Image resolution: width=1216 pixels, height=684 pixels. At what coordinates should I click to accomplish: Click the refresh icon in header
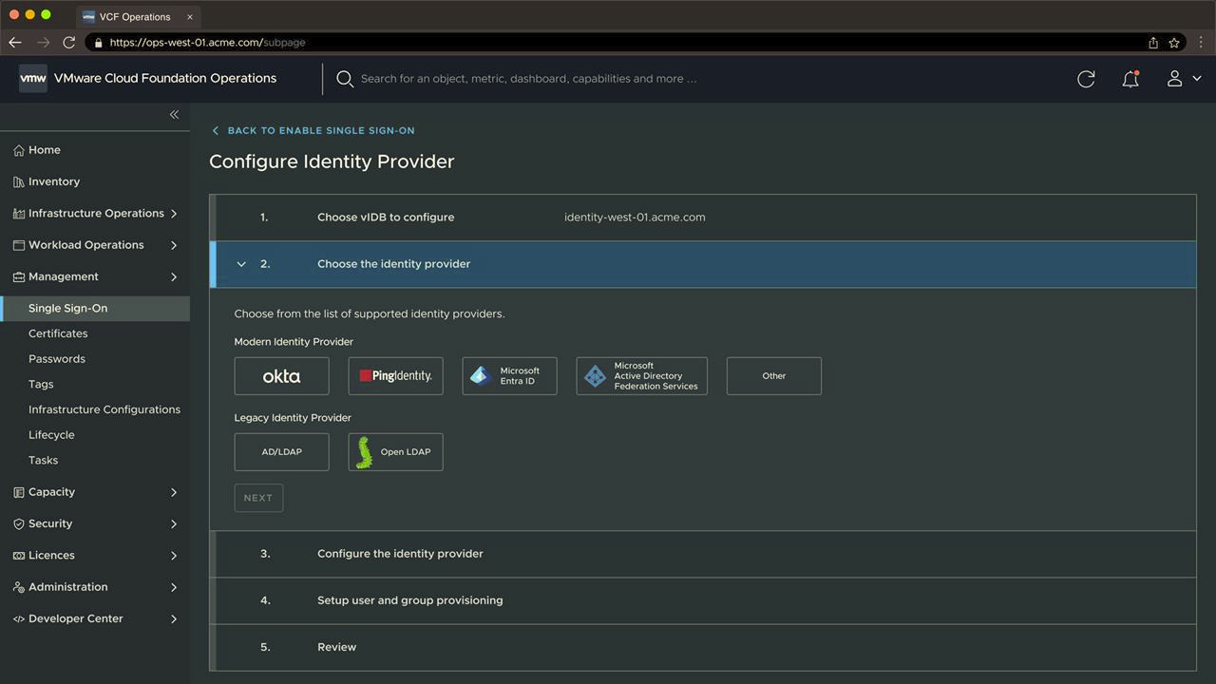coord(1086,79)
